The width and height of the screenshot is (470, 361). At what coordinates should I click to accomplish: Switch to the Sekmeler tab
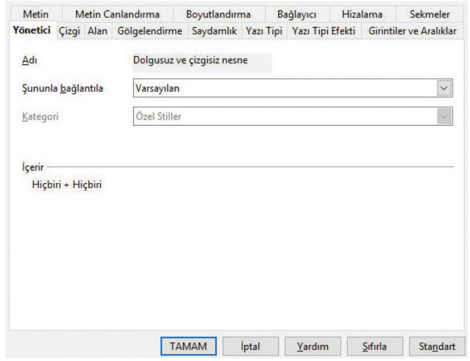429,14
